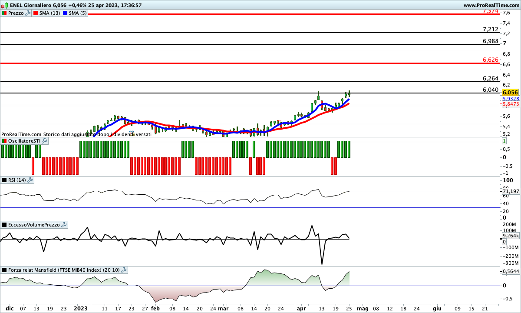Open RSI (14) settings wrench
Image resolution: width=521 pixels, height=313 pixels.
coord(30,180)
